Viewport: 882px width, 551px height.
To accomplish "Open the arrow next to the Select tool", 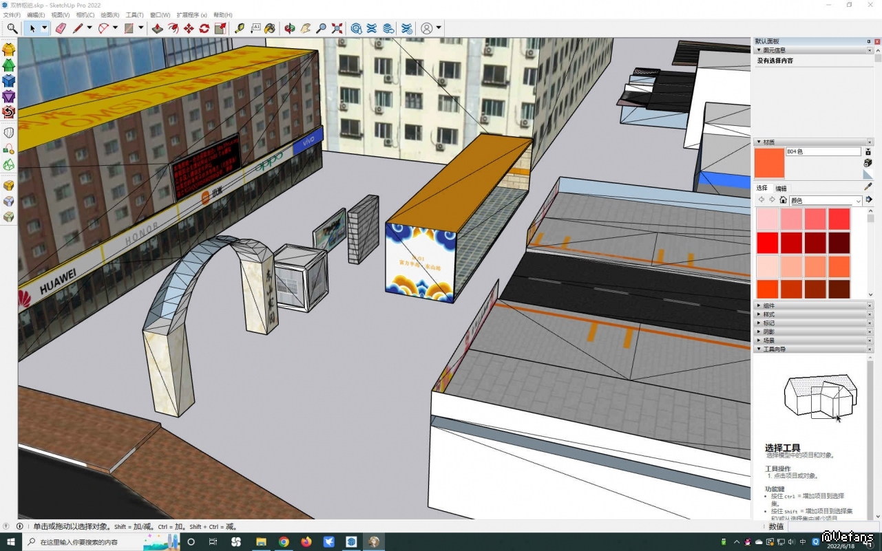I will [45, 28].
